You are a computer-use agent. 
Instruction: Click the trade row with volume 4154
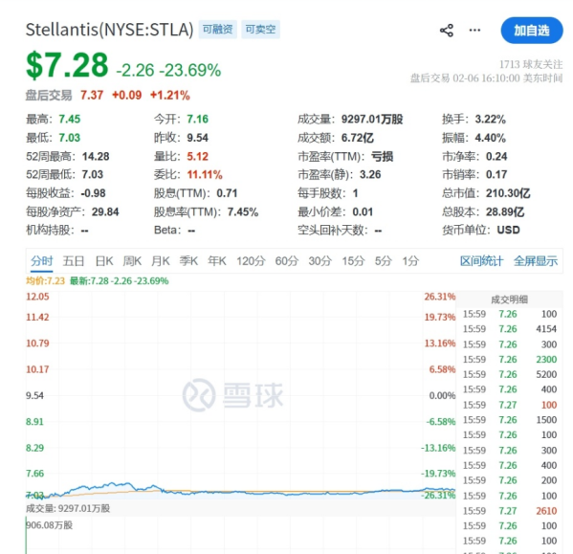point(510,329)
